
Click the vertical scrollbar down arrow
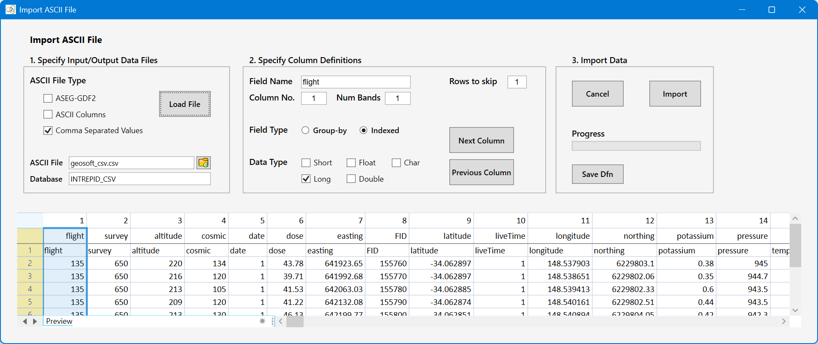(x=795, y=310)
